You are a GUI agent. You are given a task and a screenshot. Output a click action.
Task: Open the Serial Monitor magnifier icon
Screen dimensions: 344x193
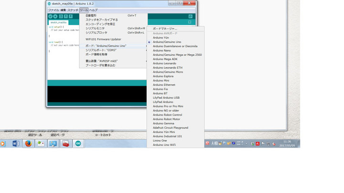pos(190,16)
